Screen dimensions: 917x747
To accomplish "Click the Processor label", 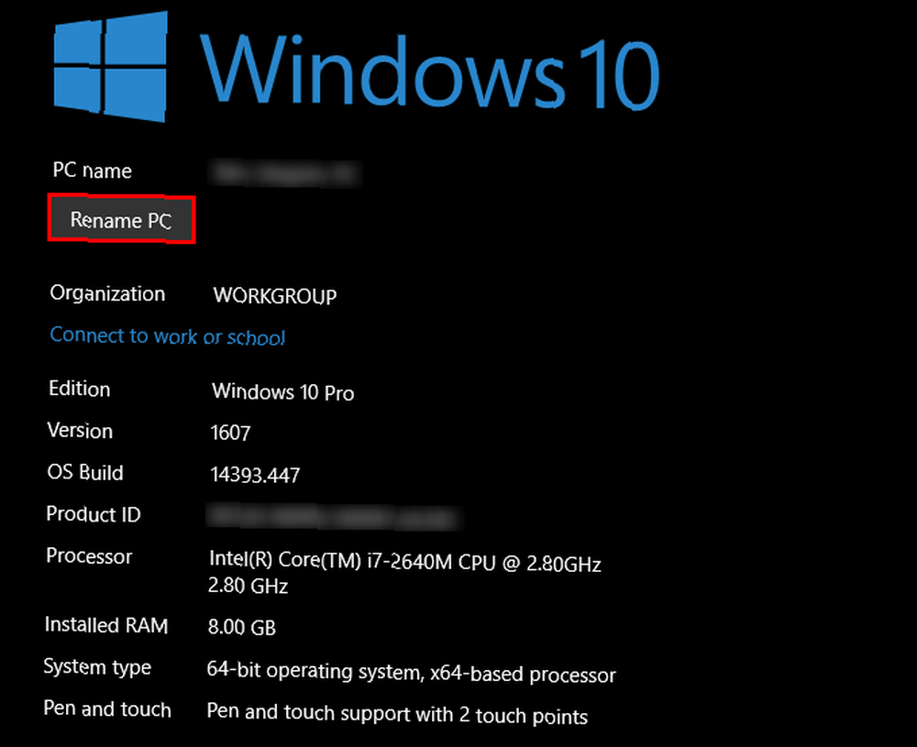I will tap(90, 555).
